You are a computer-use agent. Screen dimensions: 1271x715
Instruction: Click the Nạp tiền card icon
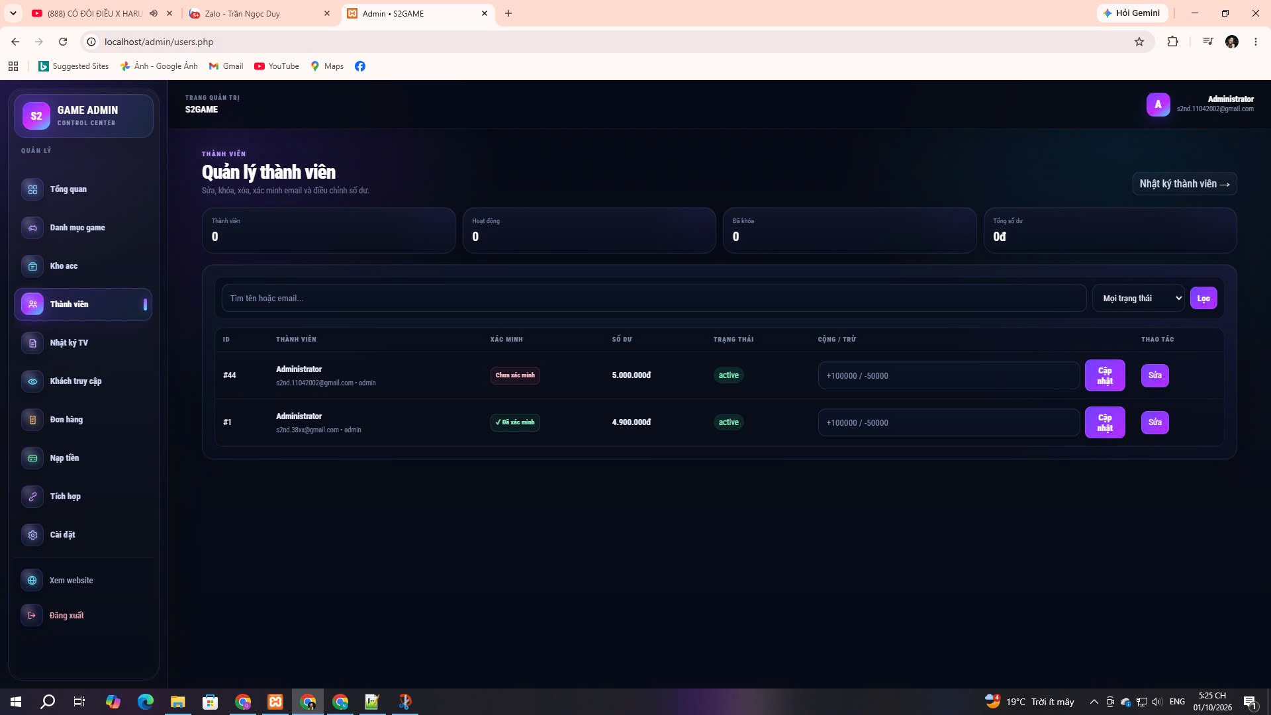coord(32,458)
